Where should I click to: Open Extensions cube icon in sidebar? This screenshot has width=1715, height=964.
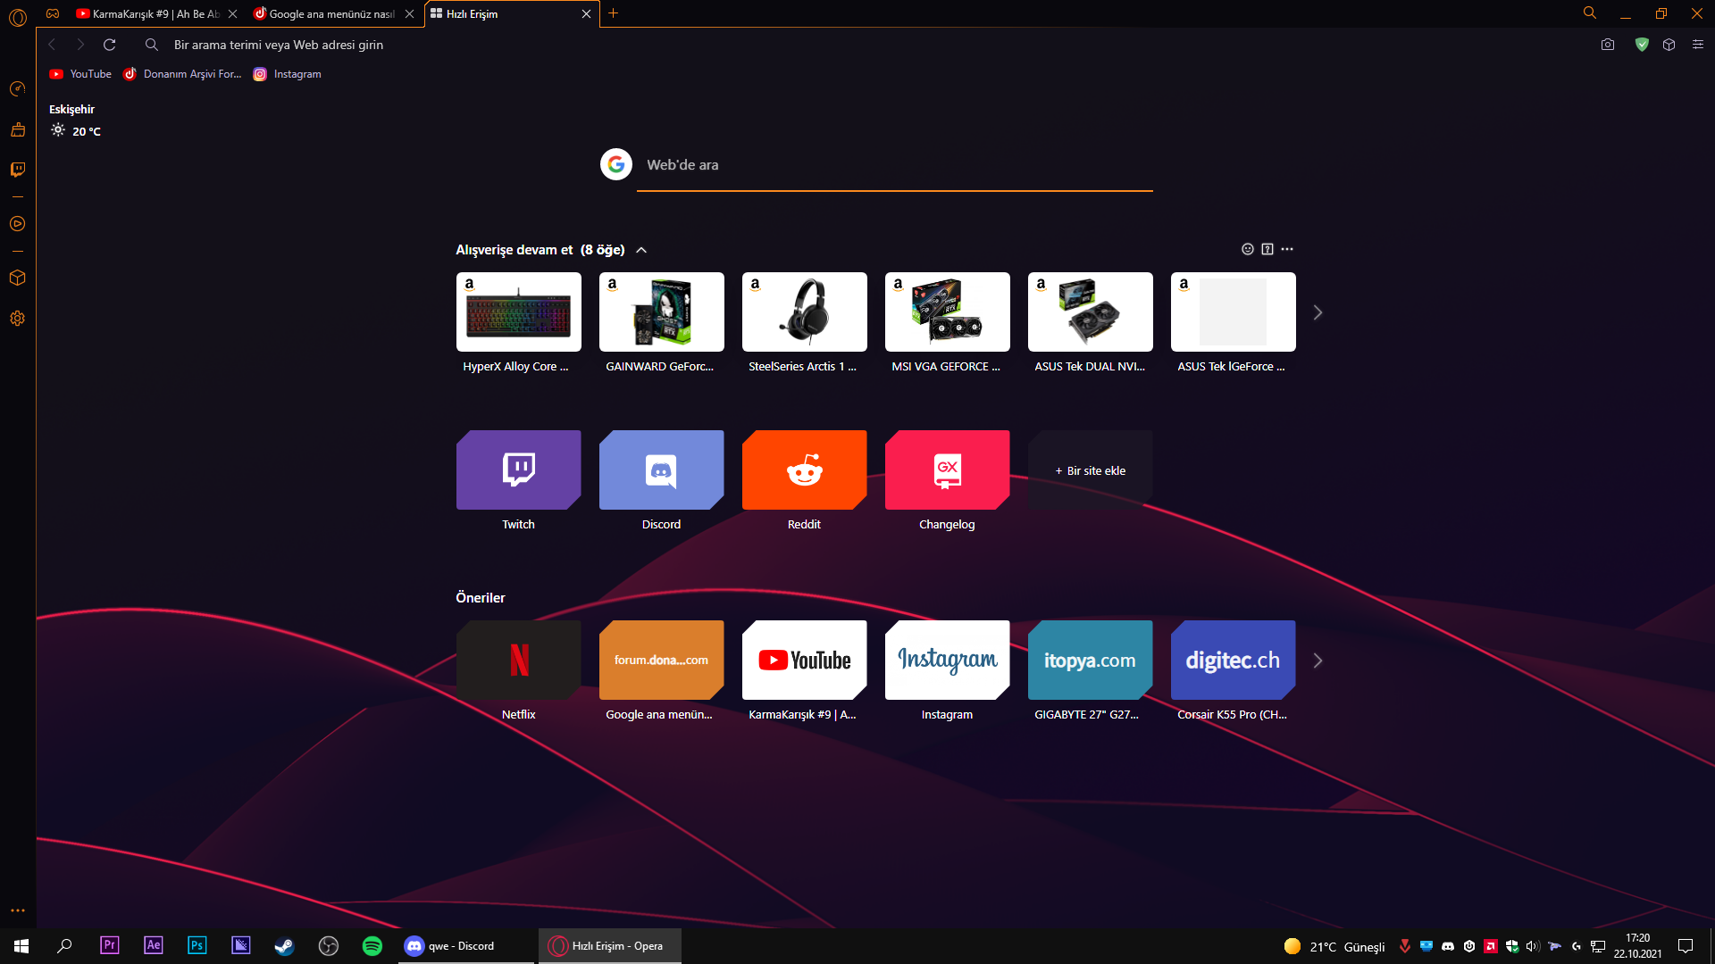[17, 278]
